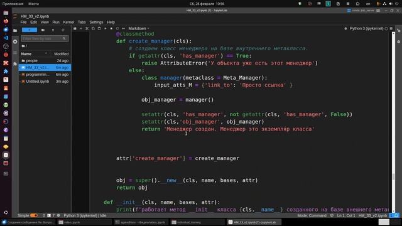The height and width of the screenshot is (226, 402).
Task: Click the HM_33_v2.ipynb title label
Action: point(35,16)
